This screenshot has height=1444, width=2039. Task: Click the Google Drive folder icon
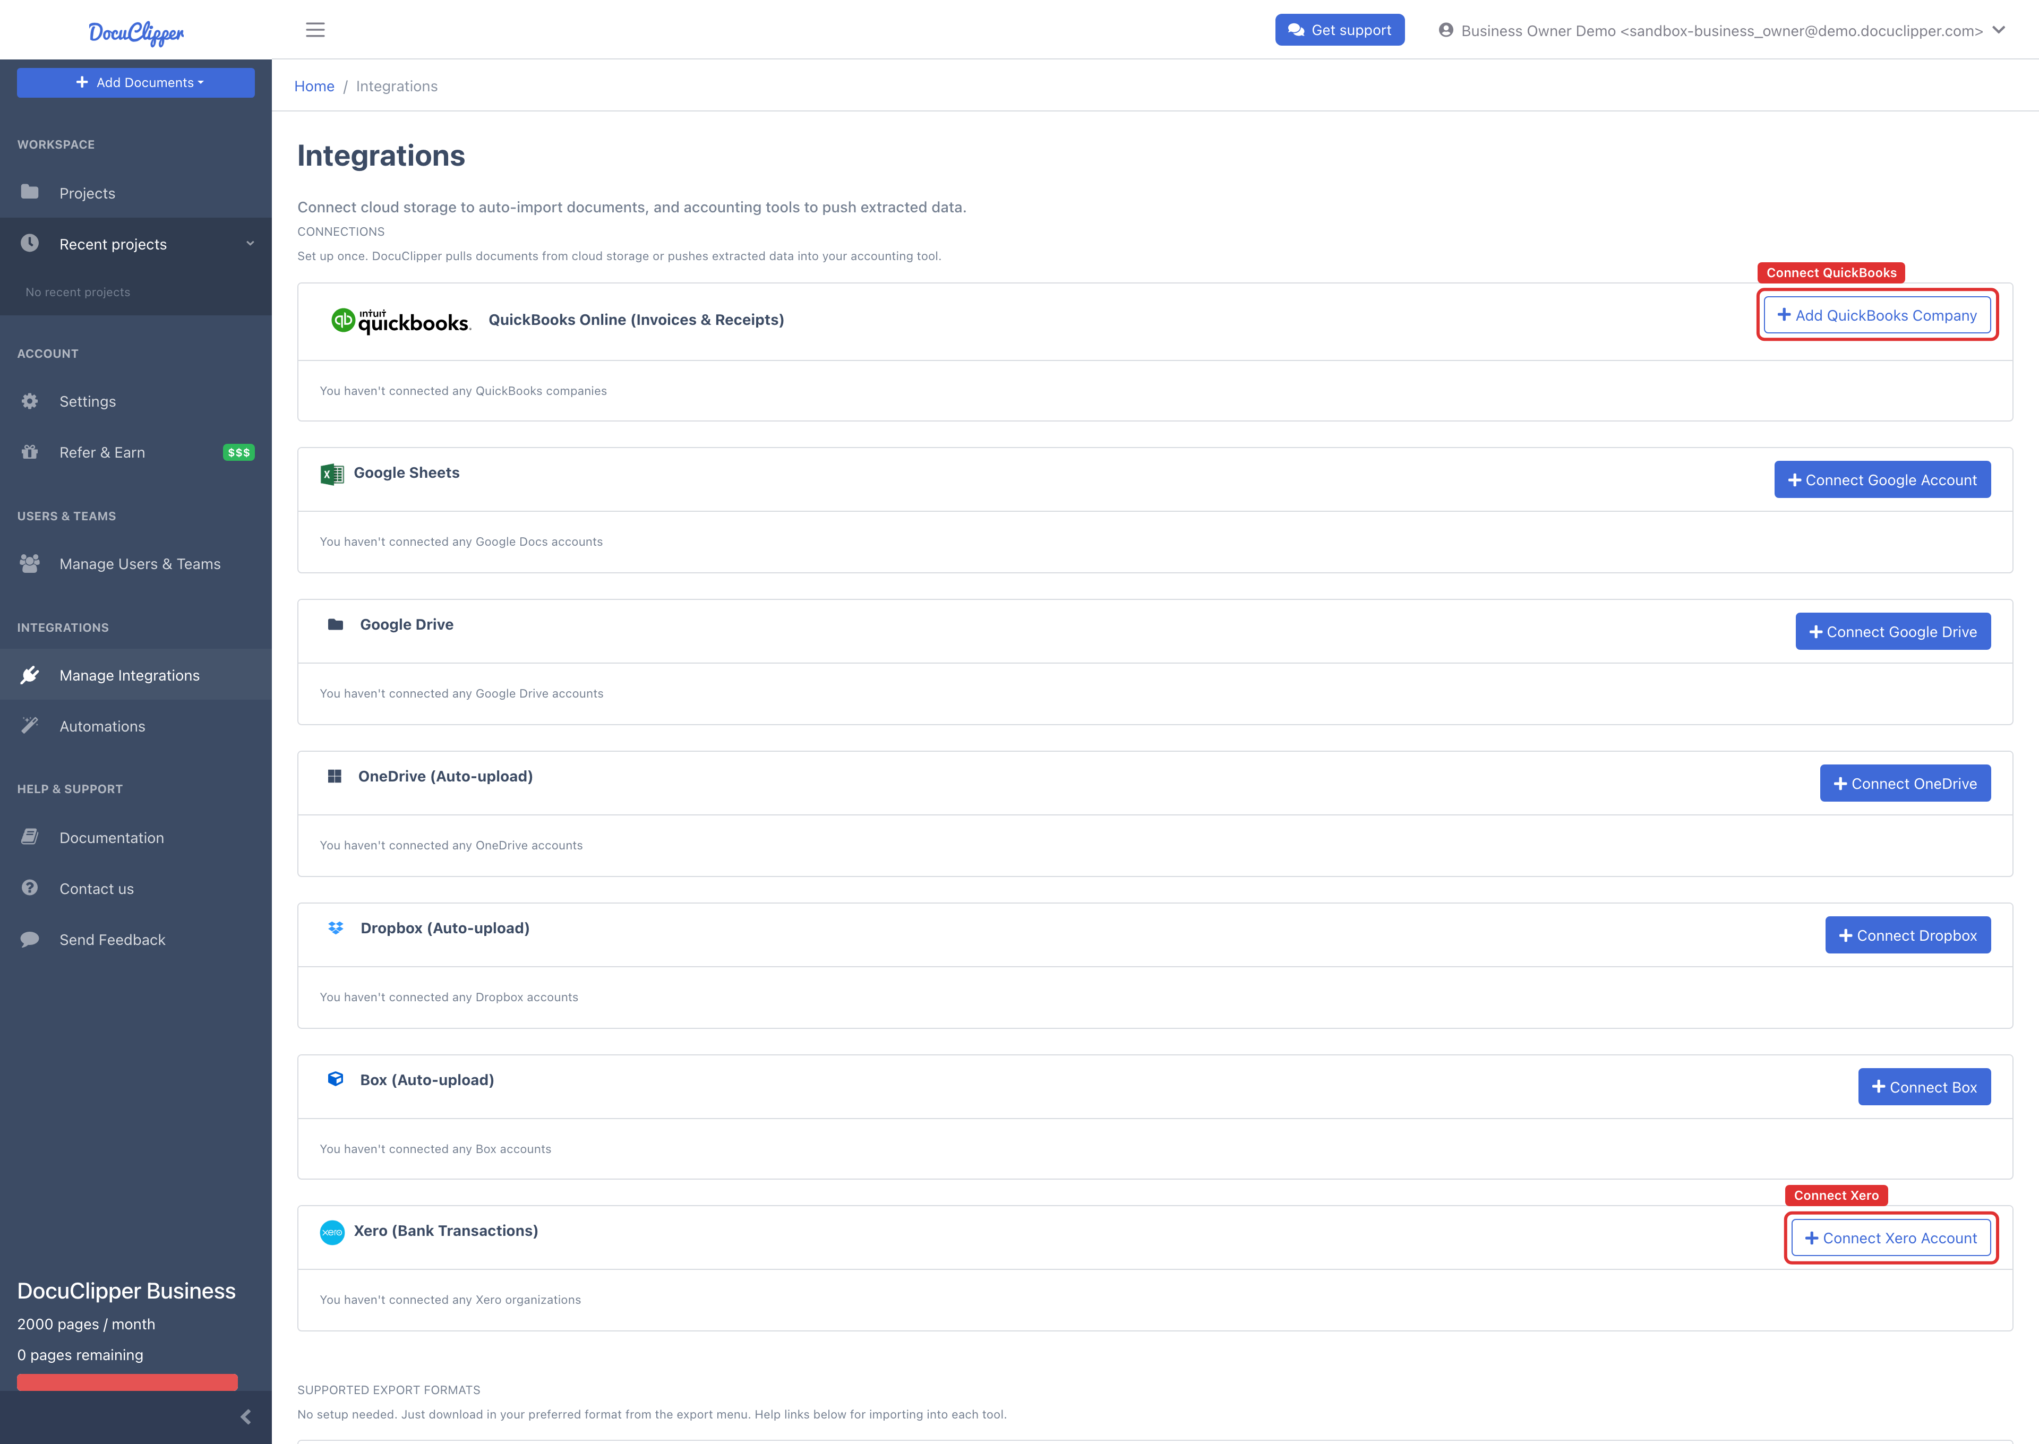(335, 624)
